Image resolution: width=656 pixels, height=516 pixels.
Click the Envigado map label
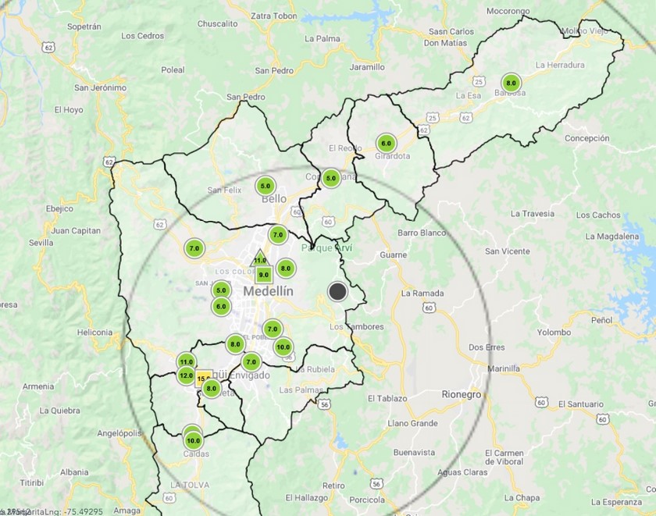(x=251, y=375)
